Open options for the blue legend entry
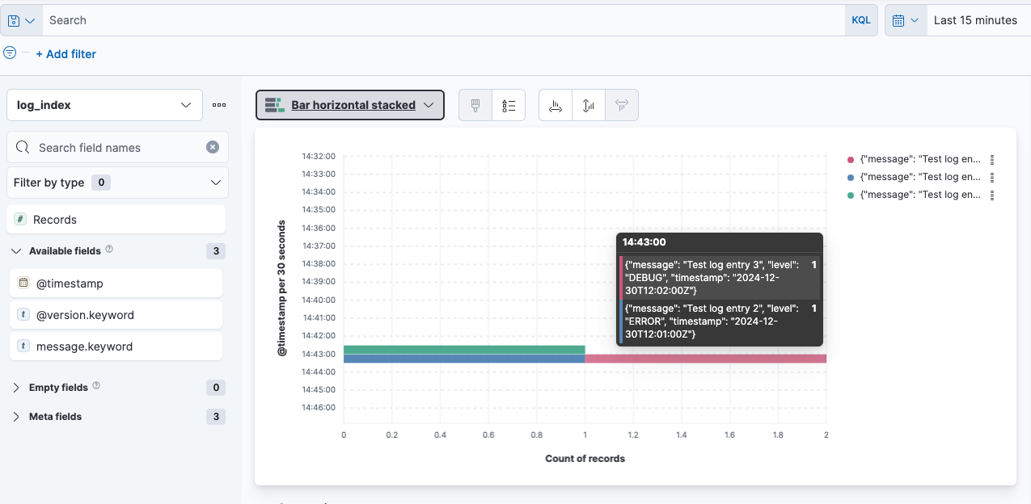 coord(992,177)
